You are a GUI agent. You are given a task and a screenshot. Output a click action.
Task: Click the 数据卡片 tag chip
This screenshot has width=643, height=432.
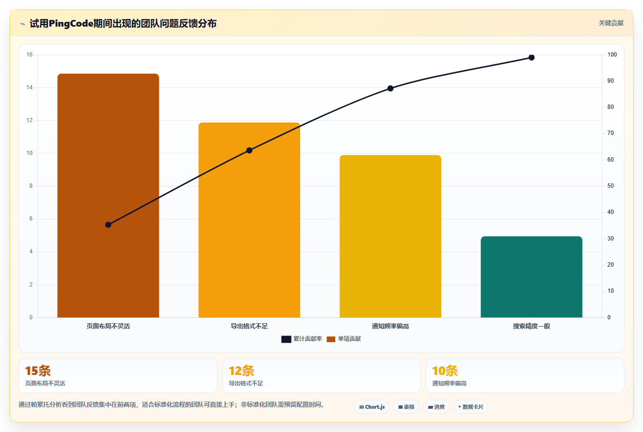tap(471, 407)
